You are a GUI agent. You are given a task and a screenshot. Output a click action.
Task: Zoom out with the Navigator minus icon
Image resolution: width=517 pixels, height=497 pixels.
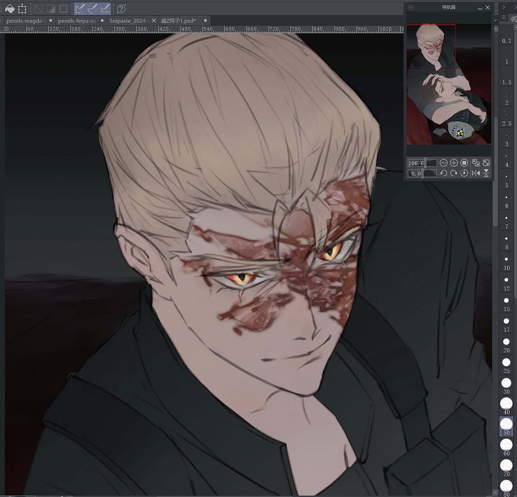pyautogui.click(x=443, y=163)
